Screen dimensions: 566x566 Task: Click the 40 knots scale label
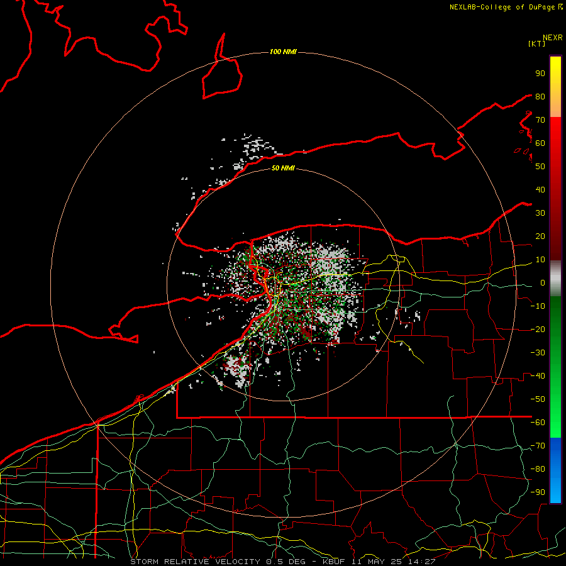coord(540,189)
